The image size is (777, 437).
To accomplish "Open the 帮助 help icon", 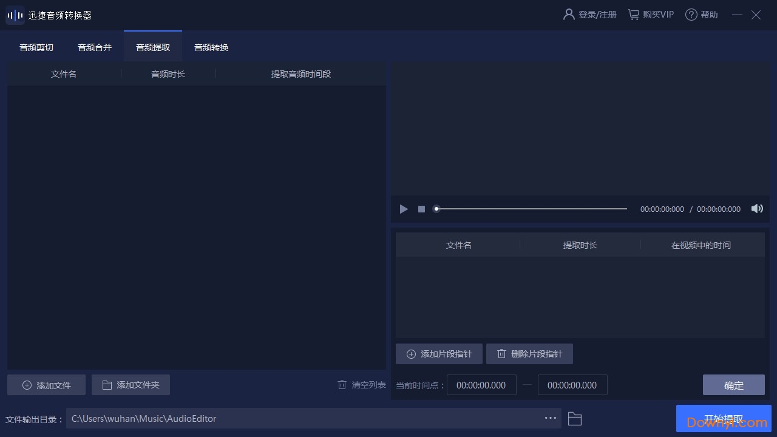I will click(691, 14).
